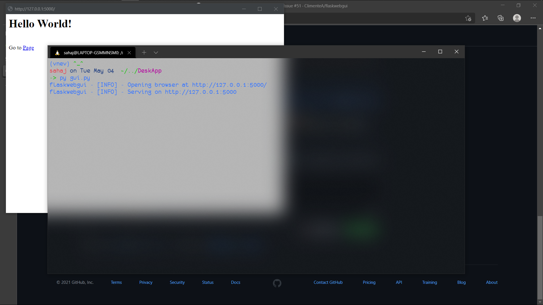
Task: Follow the Page hyperlink
Action: tap(28, 48)
